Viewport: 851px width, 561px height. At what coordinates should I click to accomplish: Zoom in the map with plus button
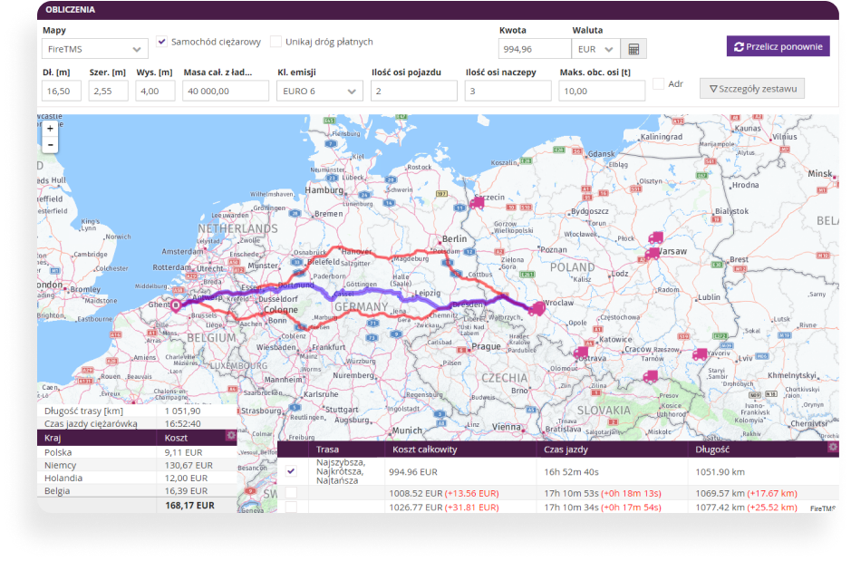click(50, 129)
